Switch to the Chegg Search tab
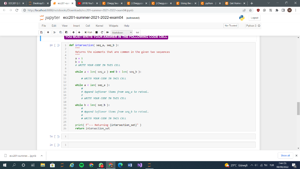The height and width of the screenshot is (169, 300). point(112,3)
